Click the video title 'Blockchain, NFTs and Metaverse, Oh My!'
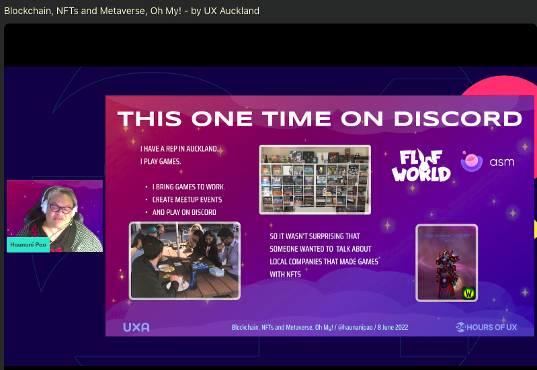Screen dimensions: 537x370 93,11
